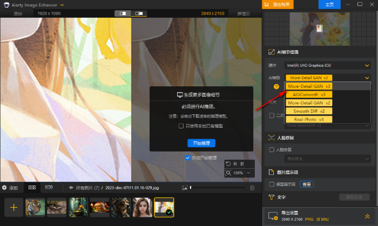
Task: Click the 人脸修复 section face icon
Action: [272, 138]
